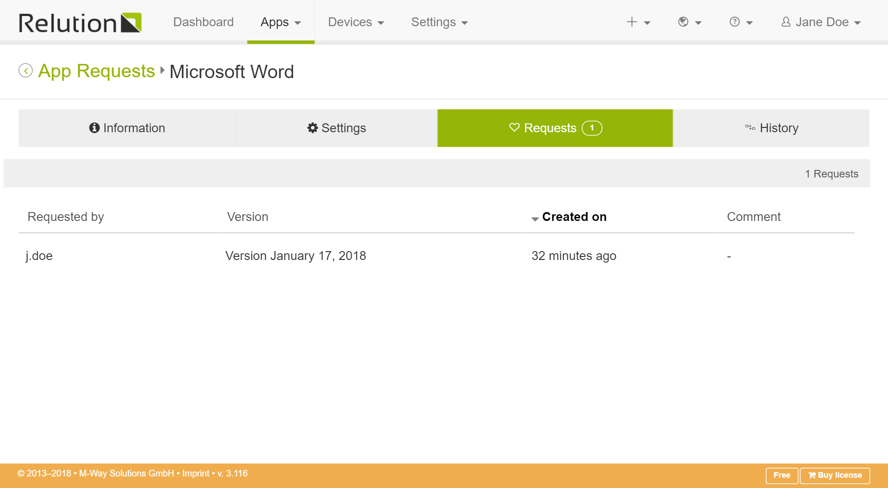The width and height of the screenshot is (888, 488).
Task: Click the Requests count badge showing 1
Action: [592, 128]
